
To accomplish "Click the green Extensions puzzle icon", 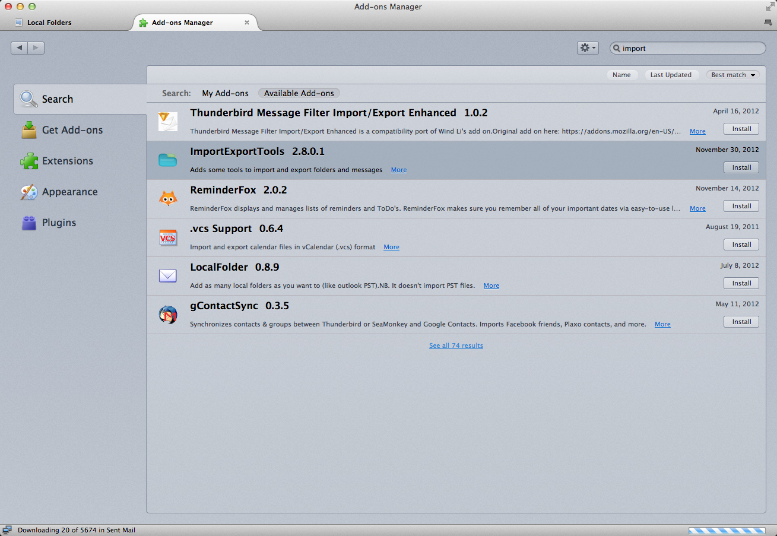I will pos(29,161).
